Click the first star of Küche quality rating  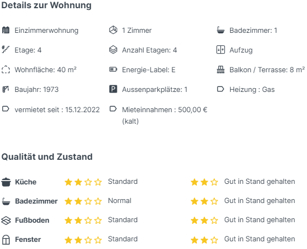click(x=69, y=182)
